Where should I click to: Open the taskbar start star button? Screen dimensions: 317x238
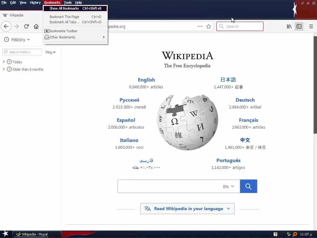click(5, 234)
